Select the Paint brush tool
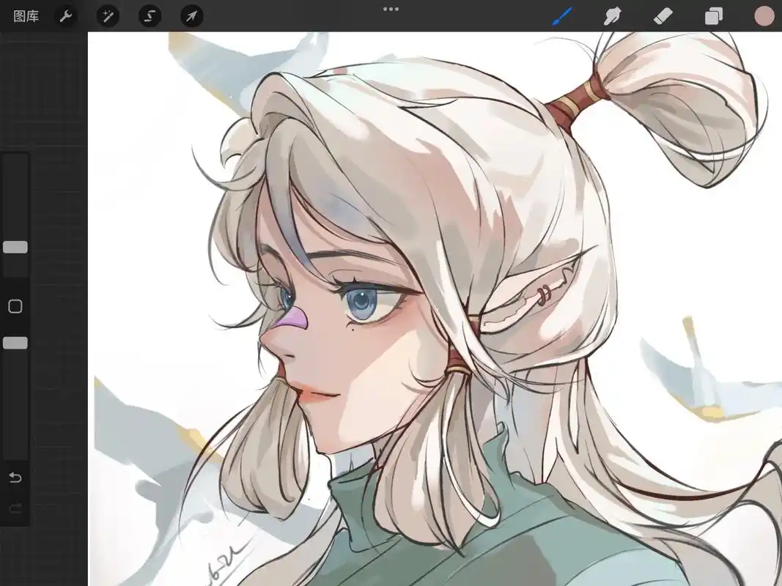 tap(562, 16)
